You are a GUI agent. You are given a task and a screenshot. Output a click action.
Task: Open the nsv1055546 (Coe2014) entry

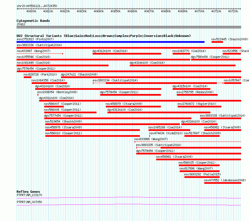[34, 57]
